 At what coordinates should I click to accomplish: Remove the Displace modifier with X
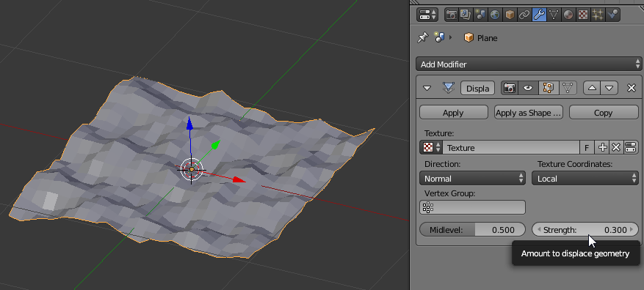click(x=632, y=88)
